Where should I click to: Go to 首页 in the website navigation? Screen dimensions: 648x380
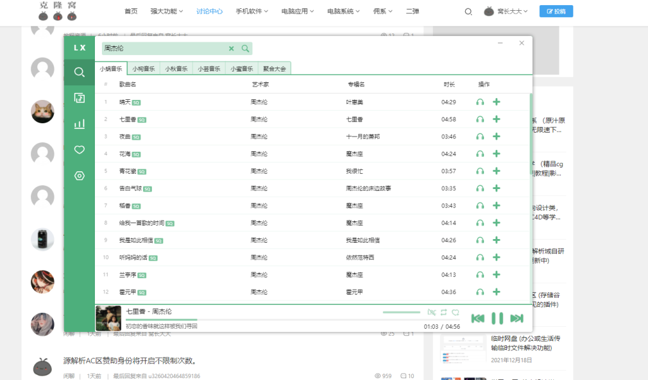[131, 11]
